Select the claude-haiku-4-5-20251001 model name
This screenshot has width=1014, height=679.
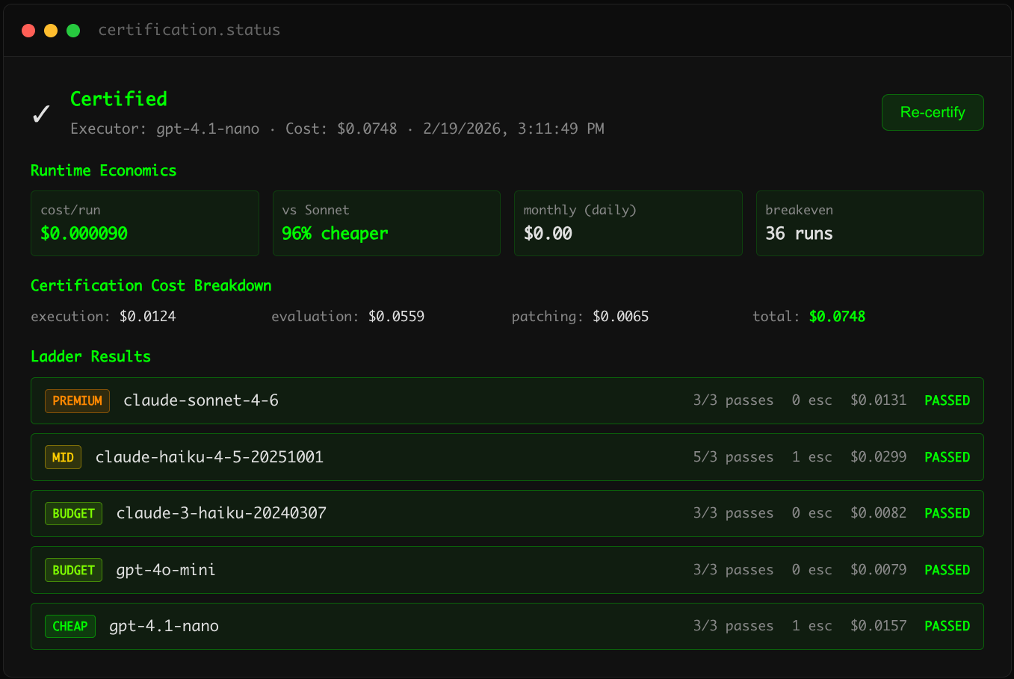[x=209, y=457]
